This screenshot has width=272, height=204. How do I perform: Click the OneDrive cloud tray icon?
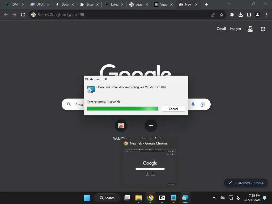pyautogui.click(x=223, y=198)
